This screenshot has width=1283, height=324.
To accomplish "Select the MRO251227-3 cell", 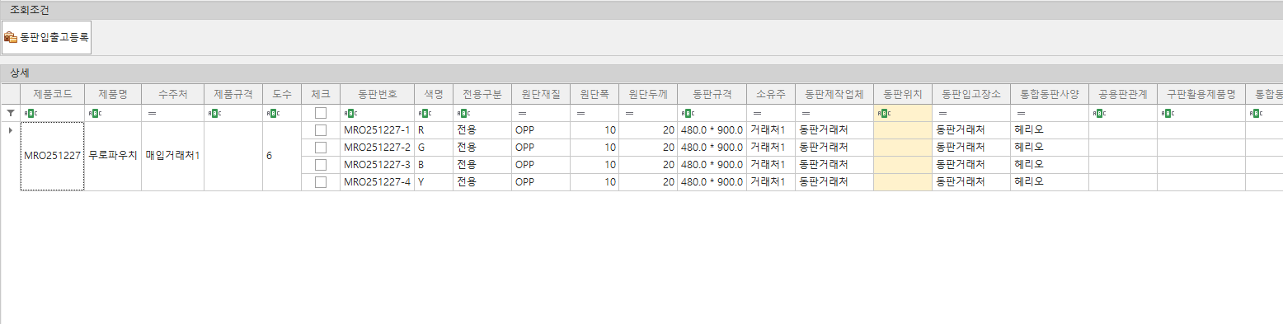I will pyautogui.click(x=377, y=165).
